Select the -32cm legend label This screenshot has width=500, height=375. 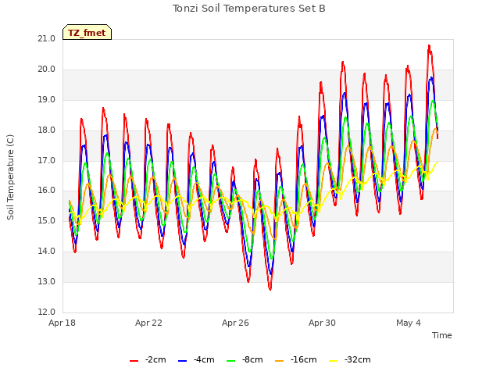(358, 359)
